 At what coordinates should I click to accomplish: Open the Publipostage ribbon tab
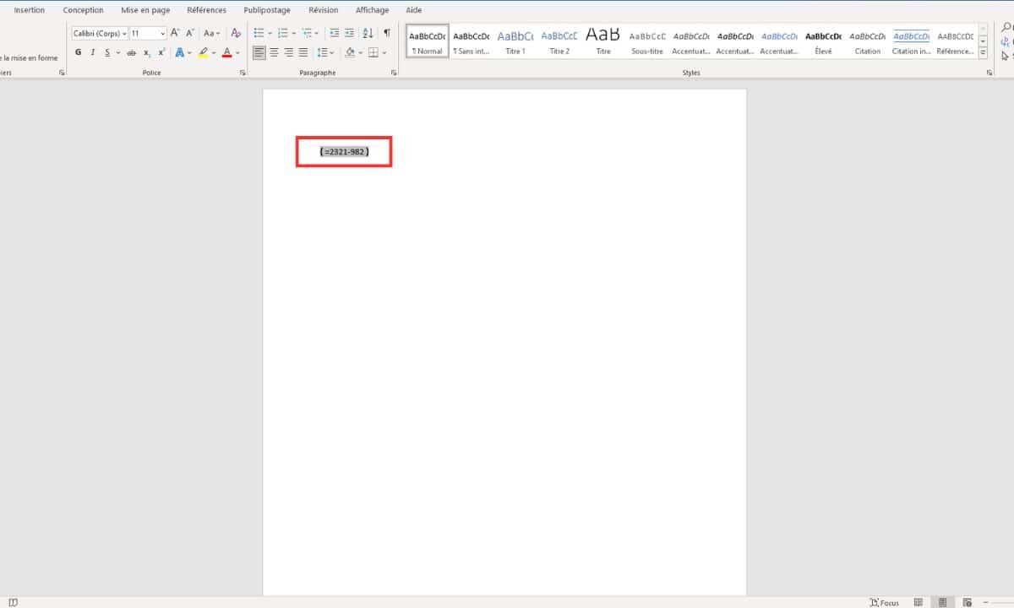click(x=267, y=10)
